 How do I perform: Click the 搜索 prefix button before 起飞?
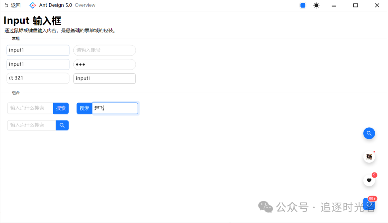pos(84,108)
